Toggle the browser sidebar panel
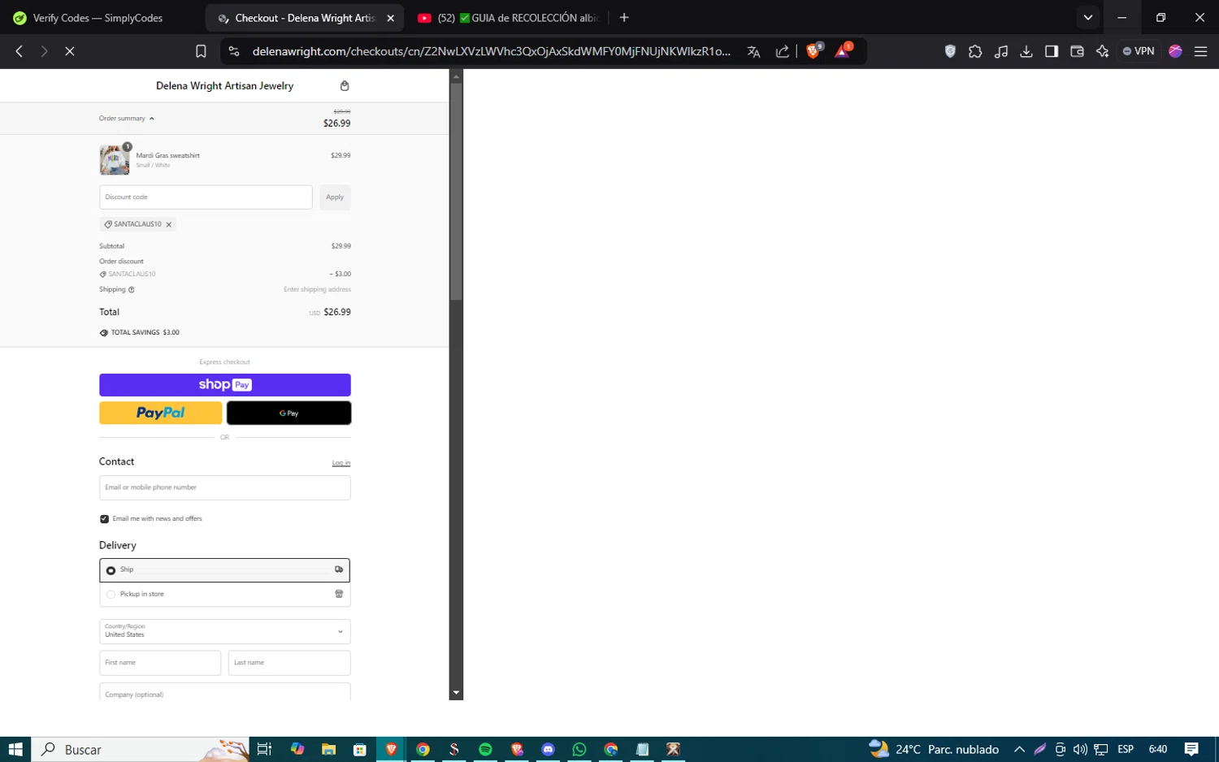1219x762 pixels. click(1052, 51)
